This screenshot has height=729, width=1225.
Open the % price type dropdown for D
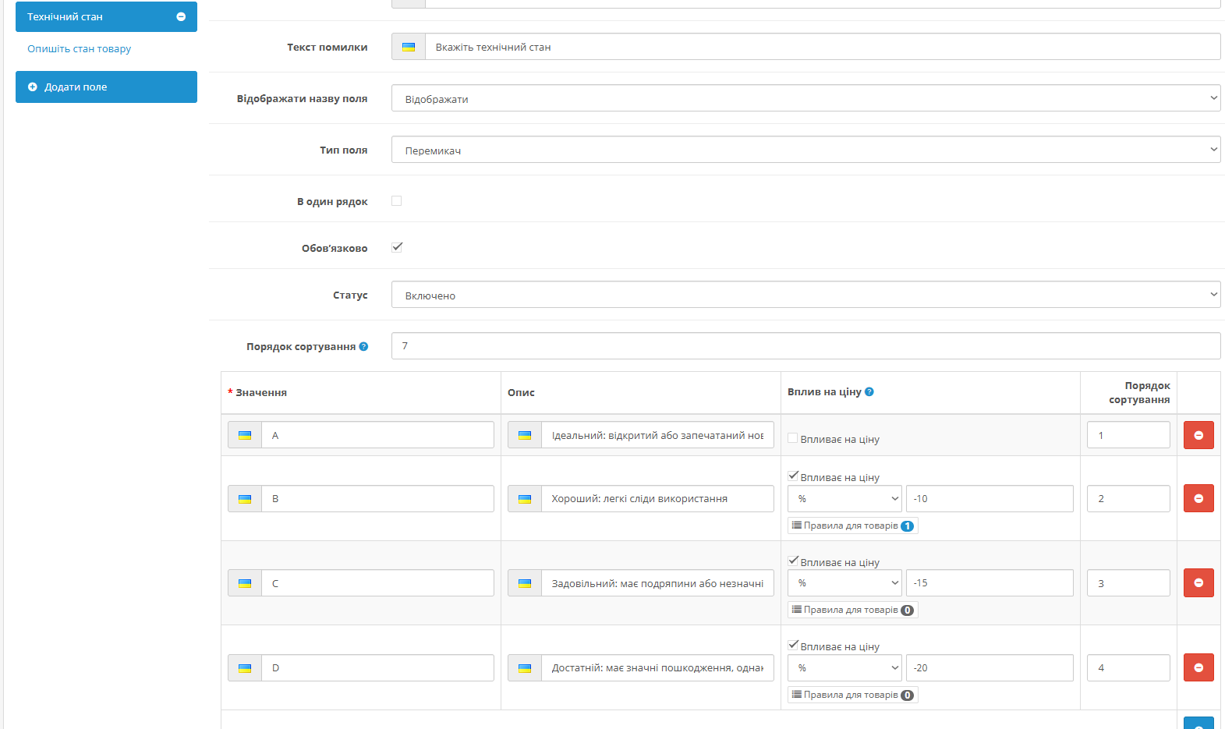844,668
